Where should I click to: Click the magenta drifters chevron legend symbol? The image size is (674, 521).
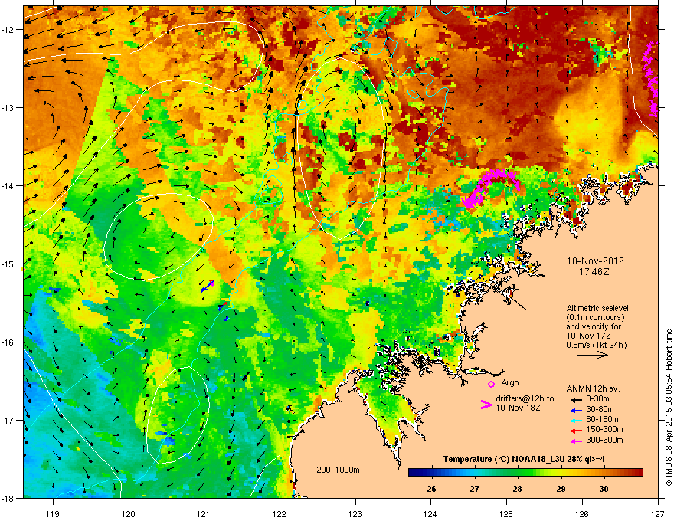coord(486,404)
